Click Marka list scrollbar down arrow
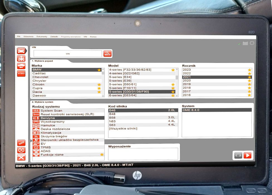Image resolution: width=272 pixels, height=195 pixels. click(103, 96)
